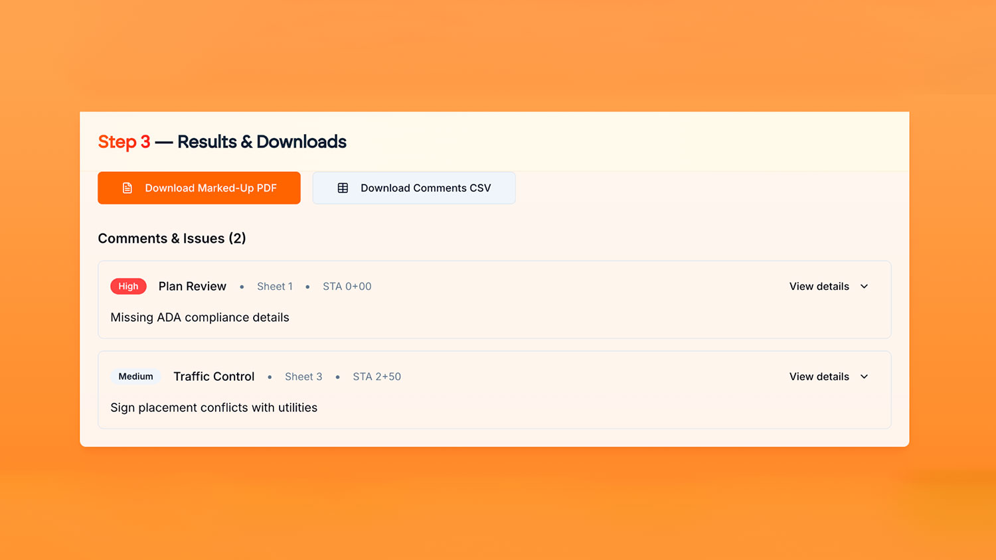Click the Comments & Issues (2) heading

tap(172, 239)
